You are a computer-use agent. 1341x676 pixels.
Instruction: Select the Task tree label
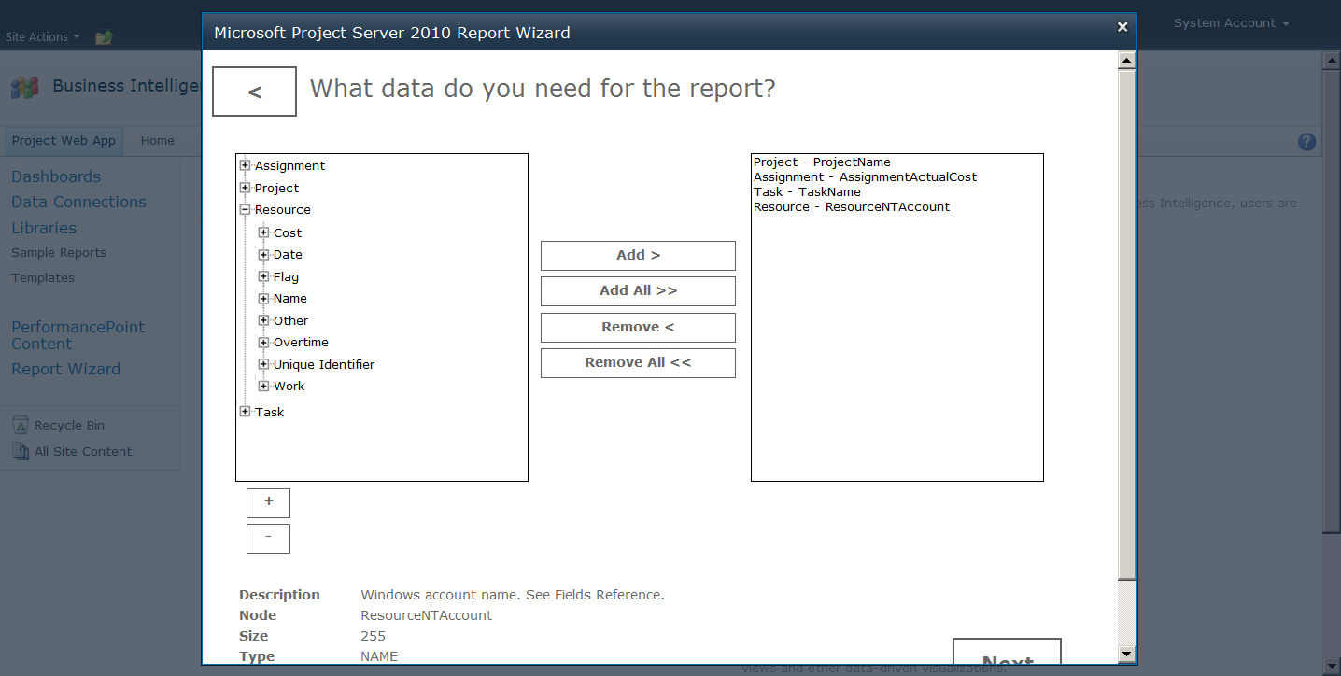(x=269, y=412)
